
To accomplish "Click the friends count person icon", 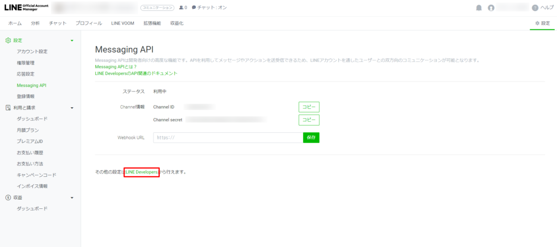I will pyautogui.click(x=181, y=8).
